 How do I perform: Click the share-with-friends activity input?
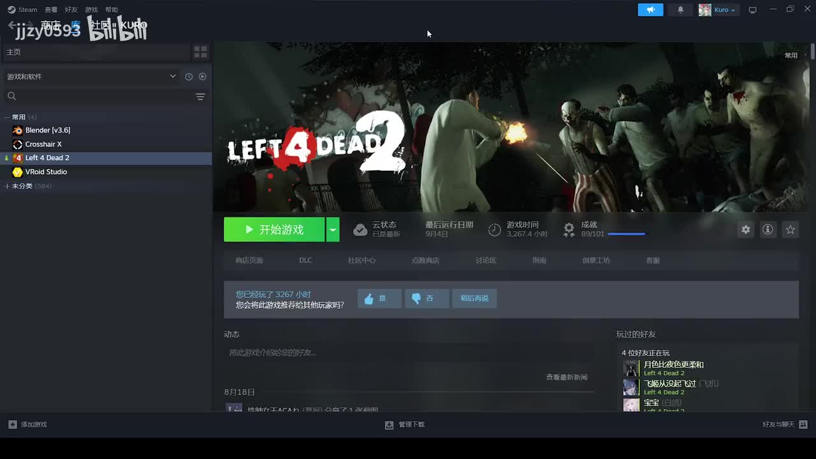[408, 353]
